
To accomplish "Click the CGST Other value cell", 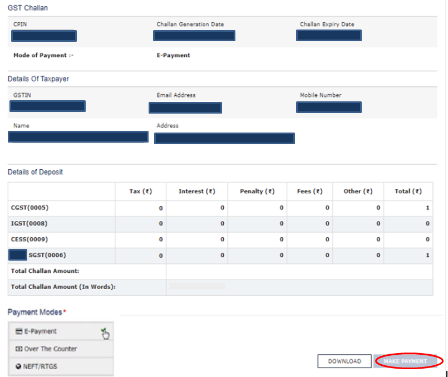I will click(358, 208).
